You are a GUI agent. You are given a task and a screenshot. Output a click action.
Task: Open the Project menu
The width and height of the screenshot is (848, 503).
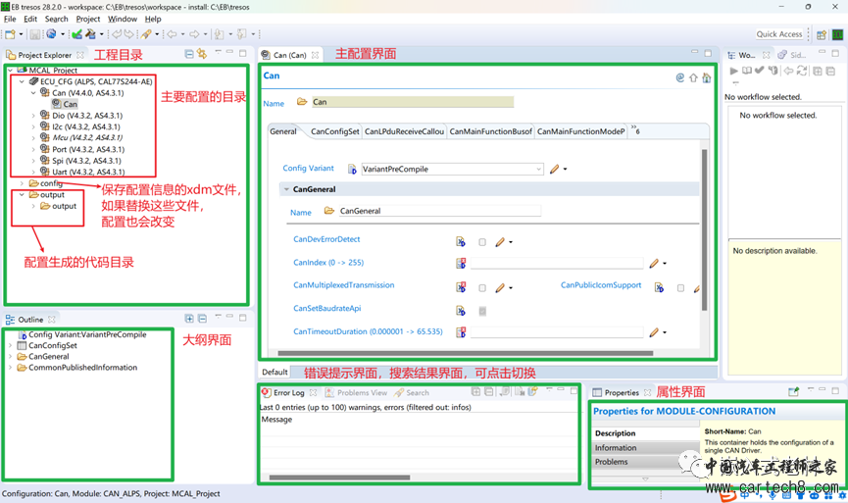pos(87,19)
